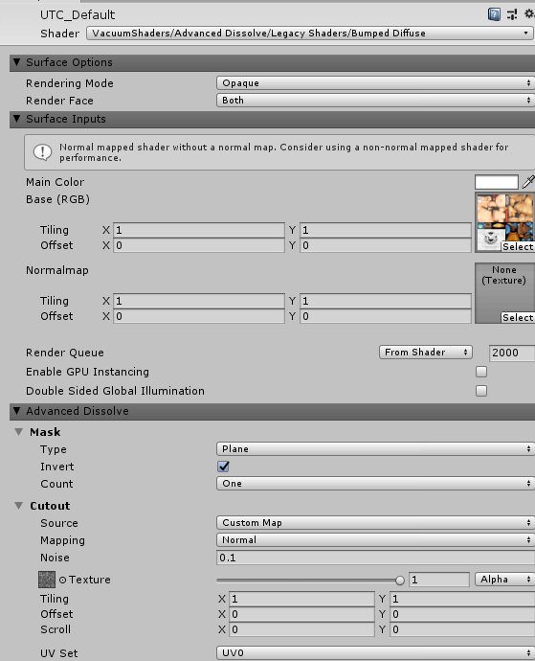Open the material help reference icon
Screen dimensions: 535x661
coord(494,14)
